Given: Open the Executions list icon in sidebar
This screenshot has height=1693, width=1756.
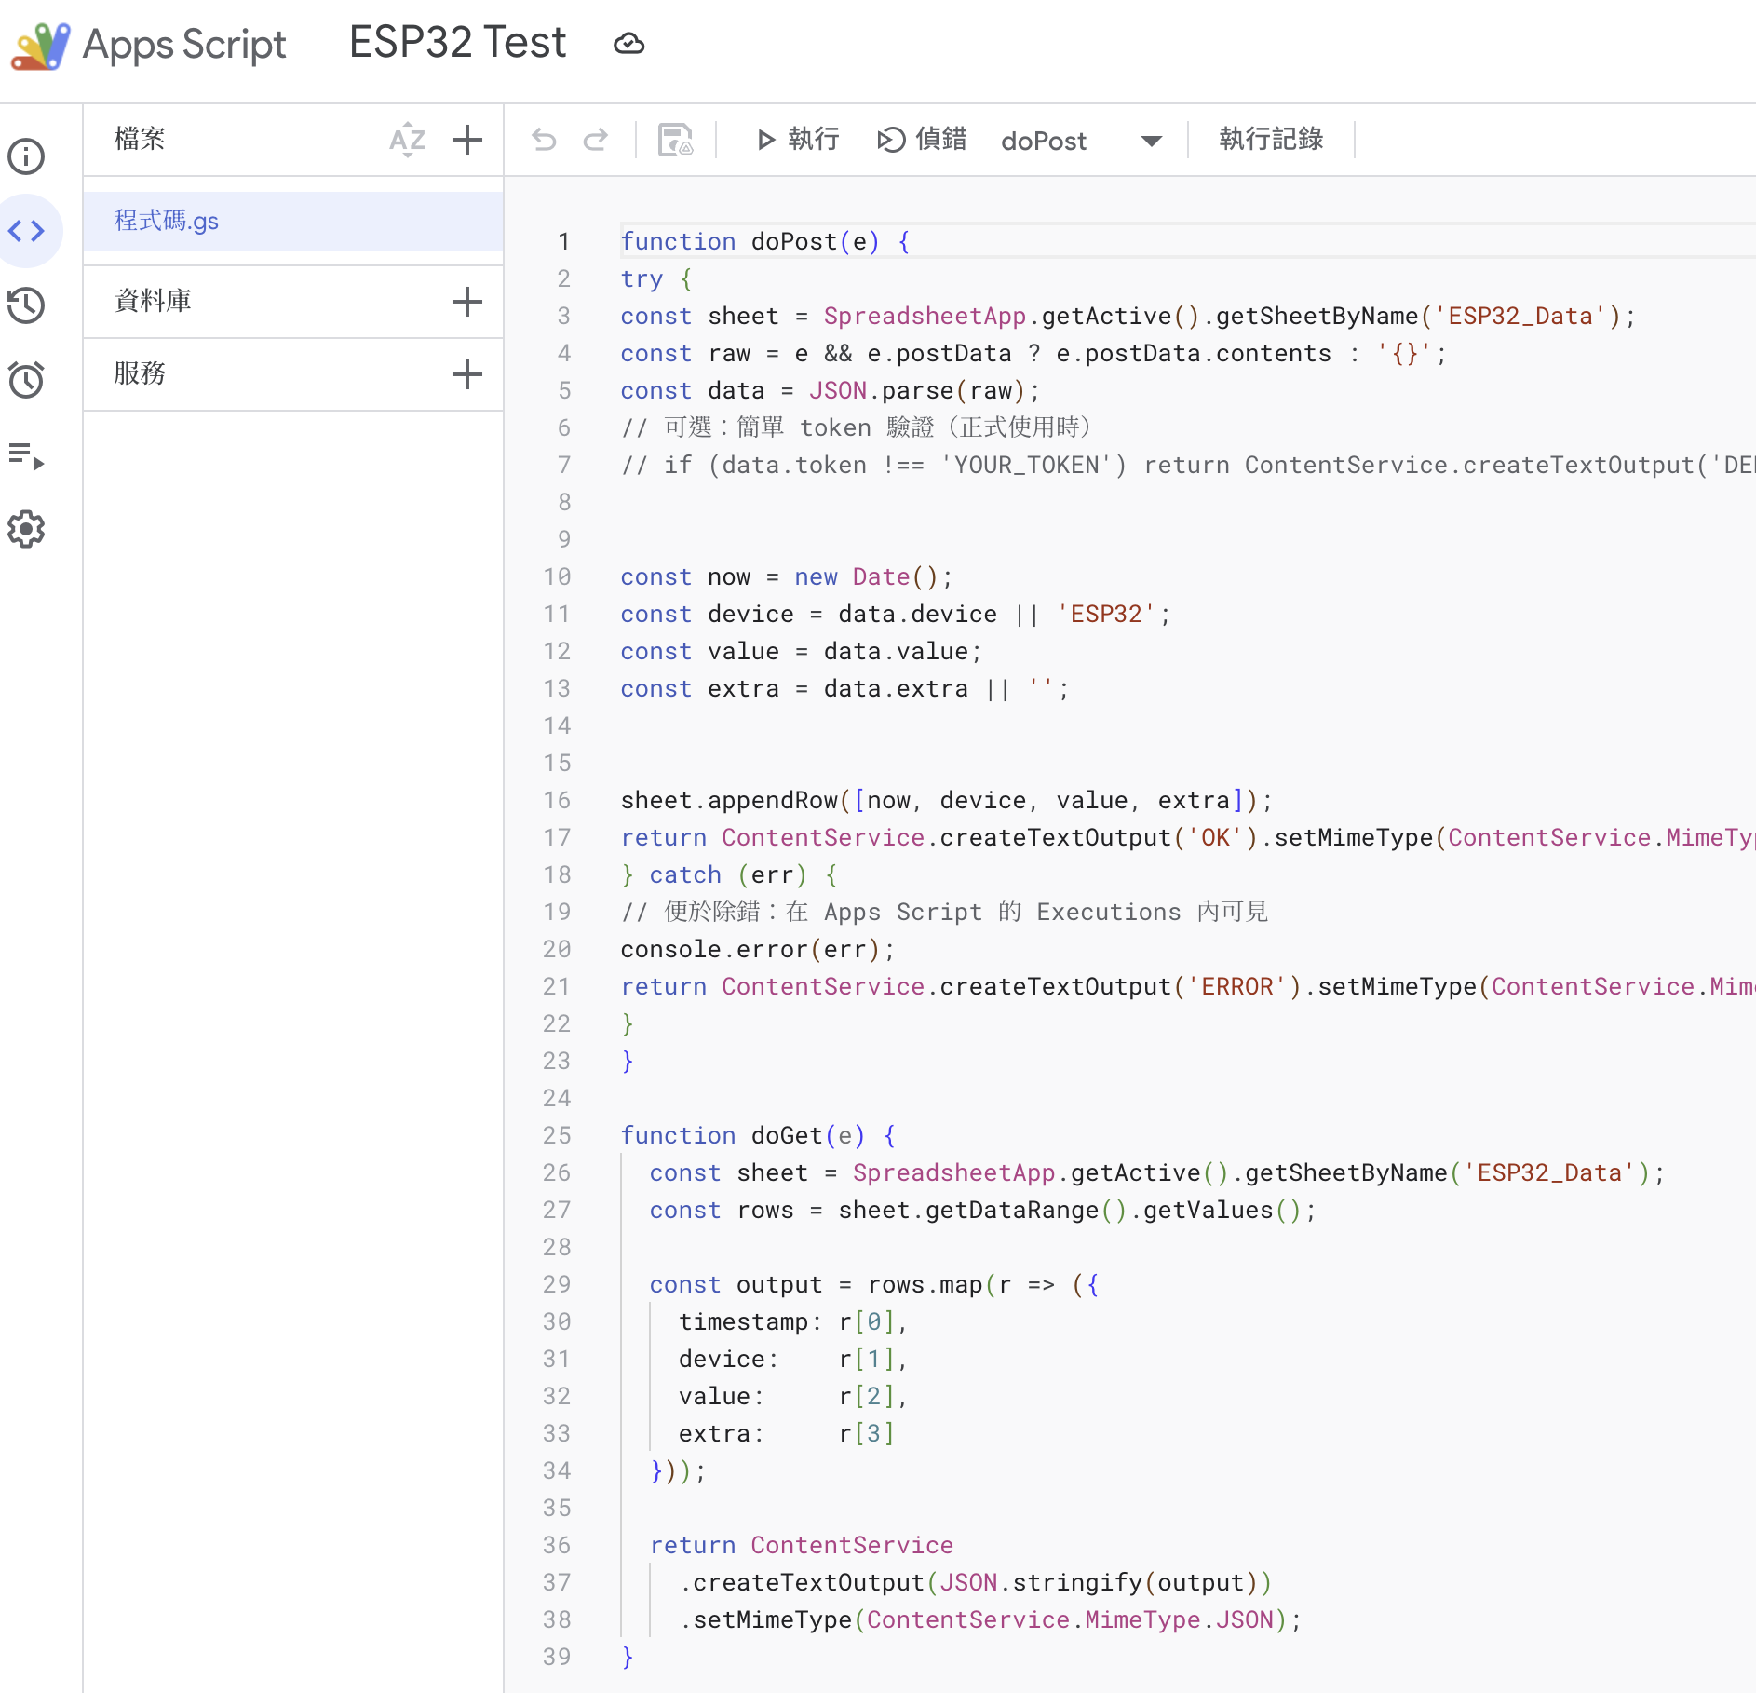Looking at the screenshot, I should click(26, 456).
